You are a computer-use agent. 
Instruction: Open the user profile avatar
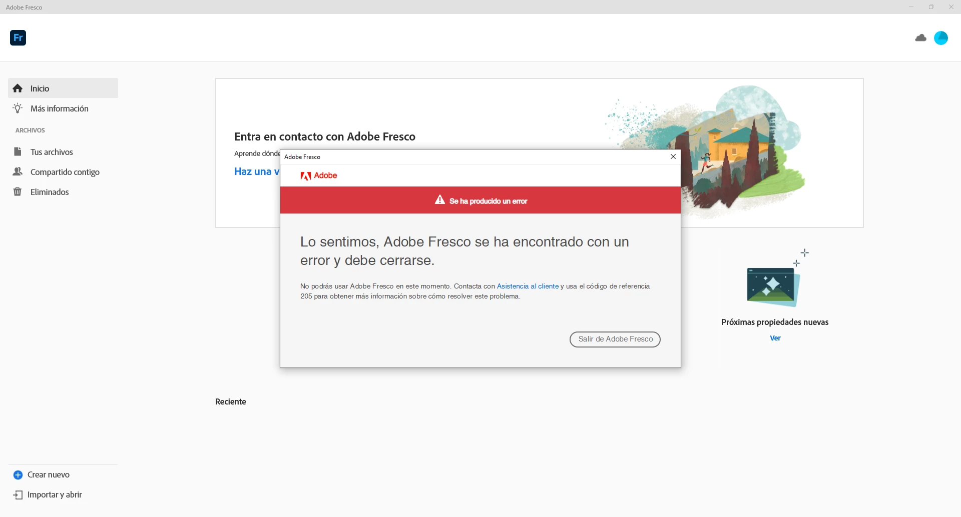pos(941,38)
